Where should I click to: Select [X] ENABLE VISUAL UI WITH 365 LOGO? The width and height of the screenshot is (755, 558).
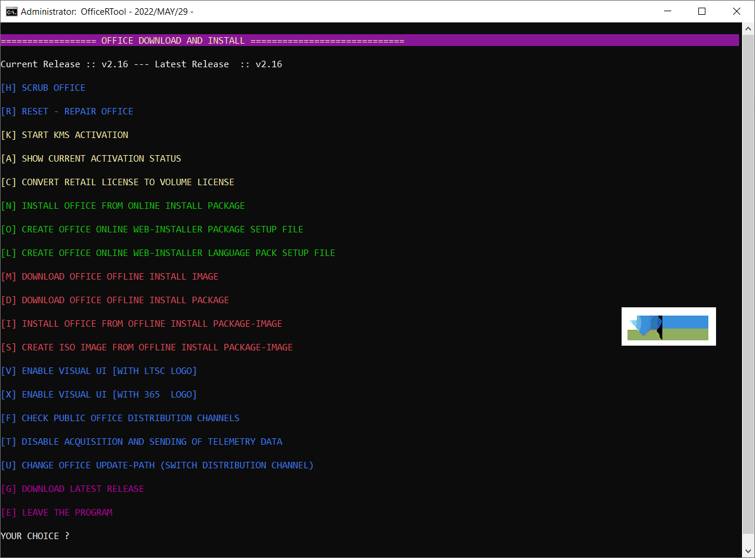click(99, 395)
